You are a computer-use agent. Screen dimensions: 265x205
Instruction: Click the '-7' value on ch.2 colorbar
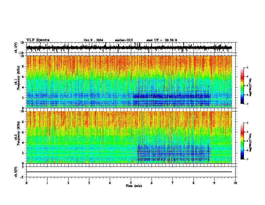click(x=247, y=159)
